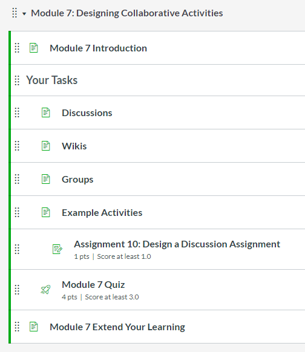Click the assignment icon for Assignment 10
This screenshot has width=305, height=352.
pos(57,249)
